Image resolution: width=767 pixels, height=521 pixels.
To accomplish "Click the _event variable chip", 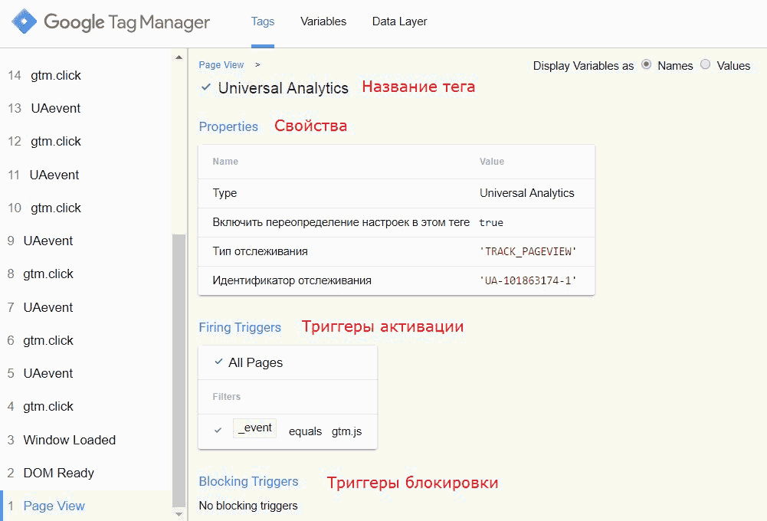I will pos(255,428).
